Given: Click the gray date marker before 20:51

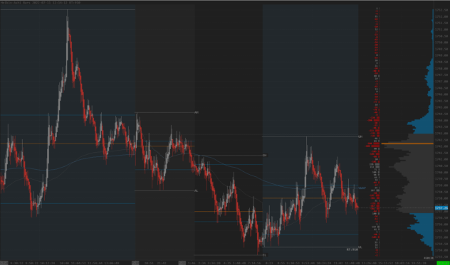Looking at the screenshot, I should (135, 263).
